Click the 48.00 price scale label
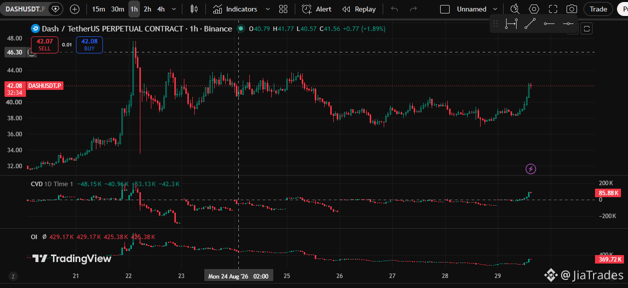628x288 pixels. pyautogui.click(x=14, y=38)
